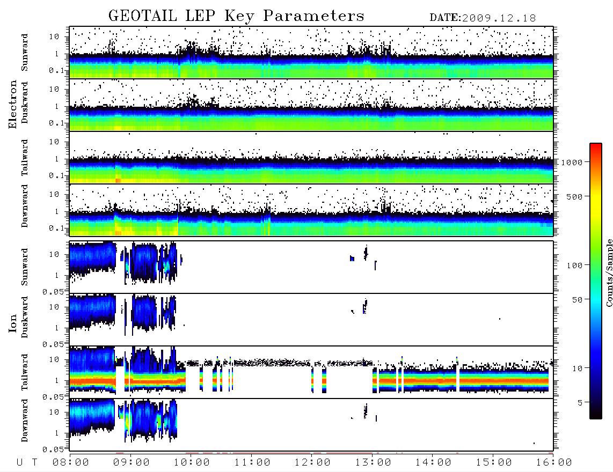Click the Ion Duskward spectrogram panel

pos(311,320)
